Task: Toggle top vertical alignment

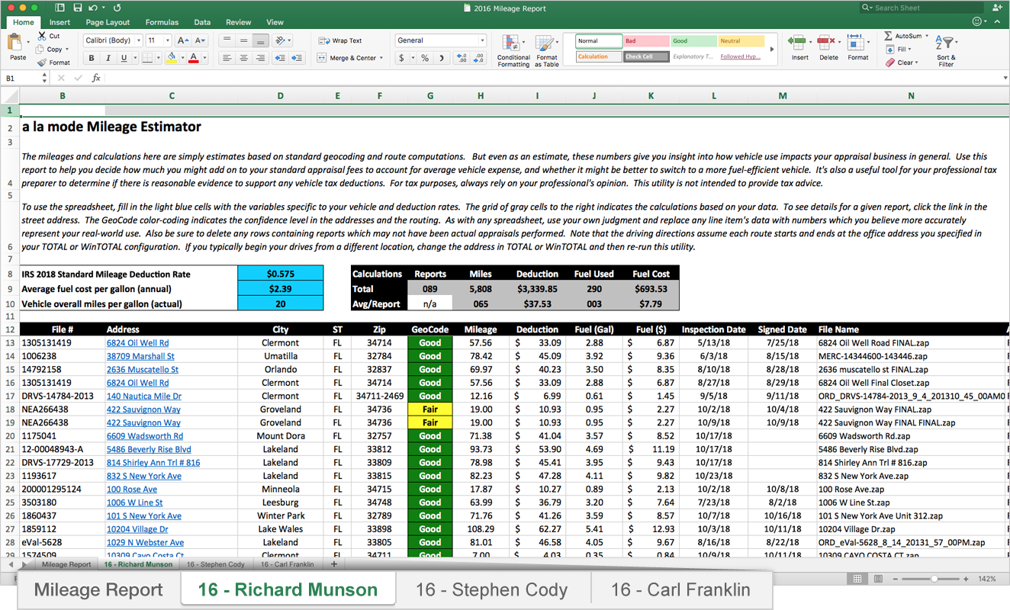Action: pos(227,40)
